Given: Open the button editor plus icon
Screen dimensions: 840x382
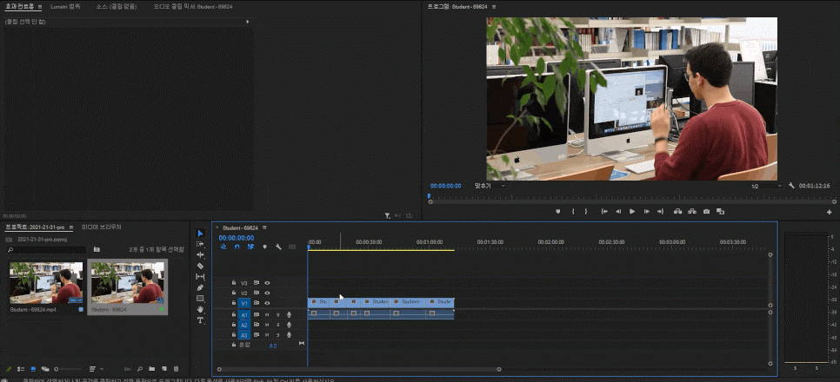Looking at the screenshot, I should 830,212.
